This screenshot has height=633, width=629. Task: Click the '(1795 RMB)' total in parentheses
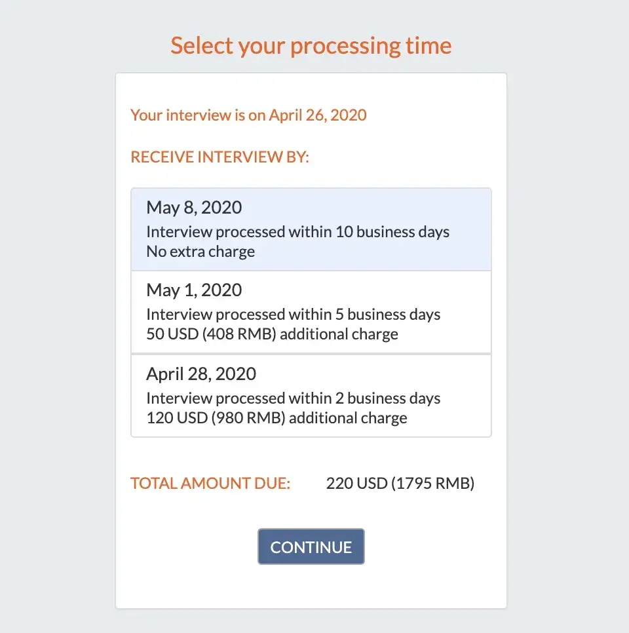[x=433, y=484]
